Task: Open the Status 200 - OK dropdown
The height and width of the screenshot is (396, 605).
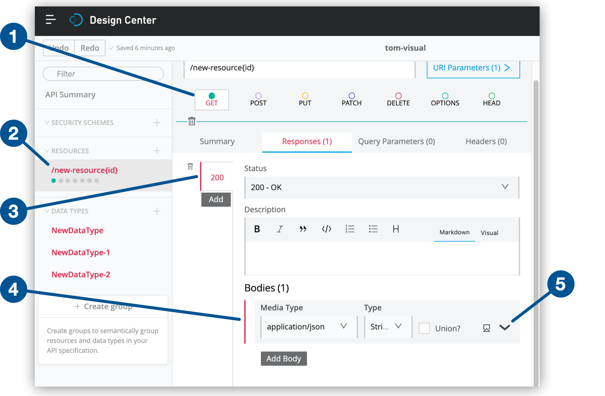Action: click(x=381, y=187)
